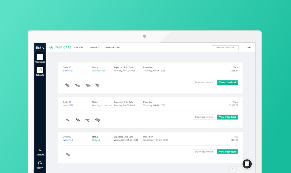Switch to the Orders tab
291x173 pixels.
pos(94,47)
